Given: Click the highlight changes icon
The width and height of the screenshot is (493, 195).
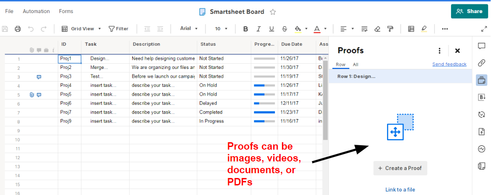Looking at the screenshot, I should 424,29.
